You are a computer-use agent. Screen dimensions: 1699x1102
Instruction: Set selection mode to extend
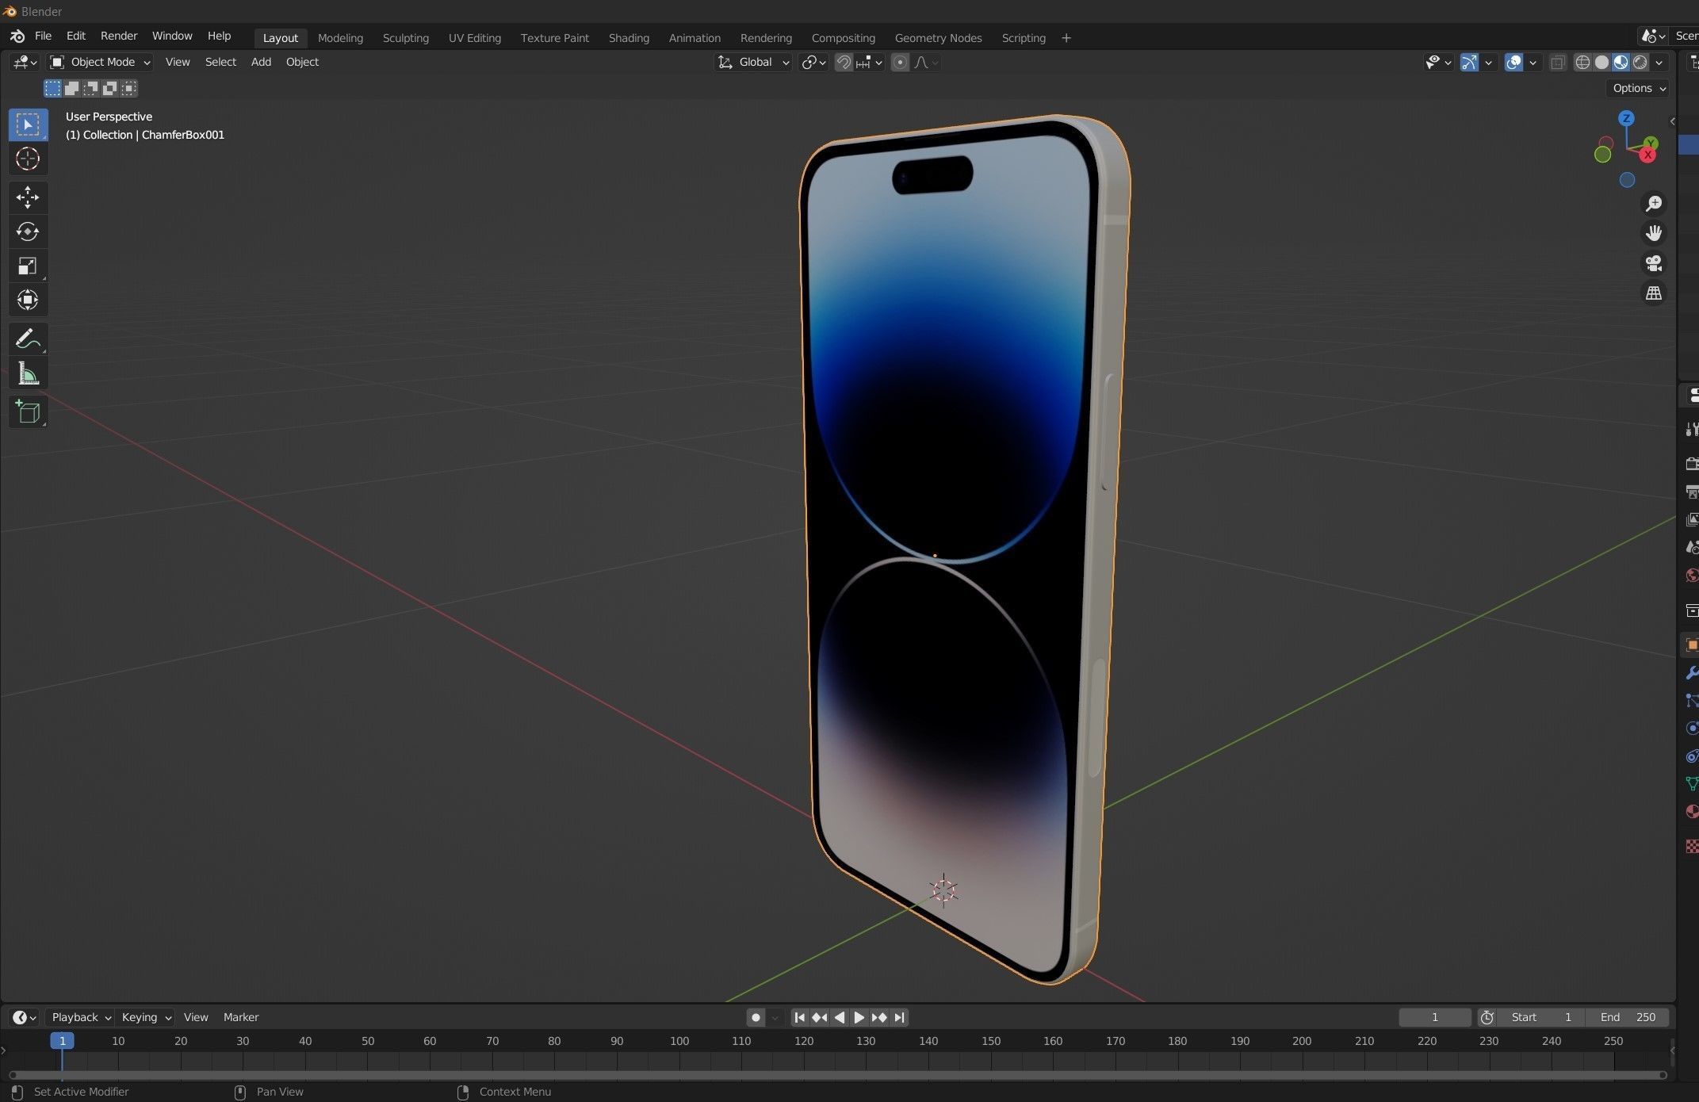(71, 88)
